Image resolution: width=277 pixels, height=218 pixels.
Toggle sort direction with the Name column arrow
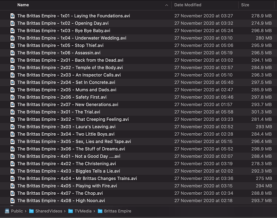point(167,5)
